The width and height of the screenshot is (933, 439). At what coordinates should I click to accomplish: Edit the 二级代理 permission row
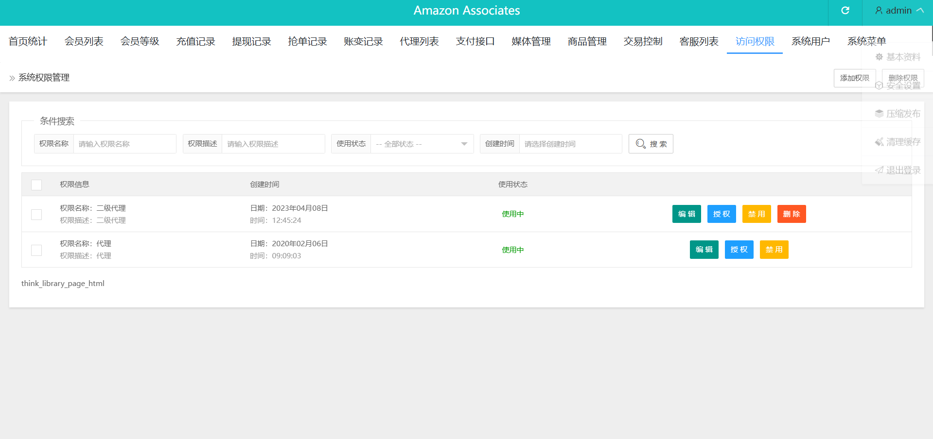pyautogui.click(x=687, y=214)
